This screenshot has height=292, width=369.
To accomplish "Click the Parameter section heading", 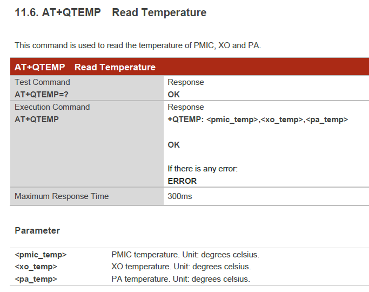I will click(x=37, y=230).
